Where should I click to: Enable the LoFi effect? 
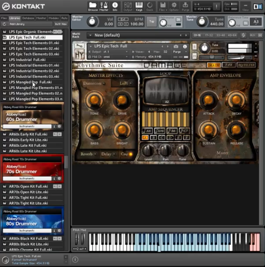131,83
